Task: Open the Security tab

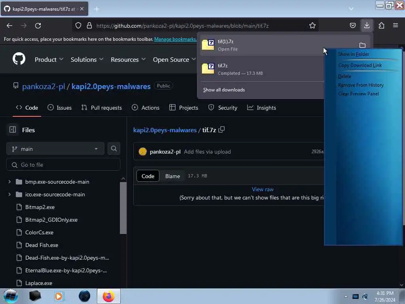Action: click(x=223, y=108)
